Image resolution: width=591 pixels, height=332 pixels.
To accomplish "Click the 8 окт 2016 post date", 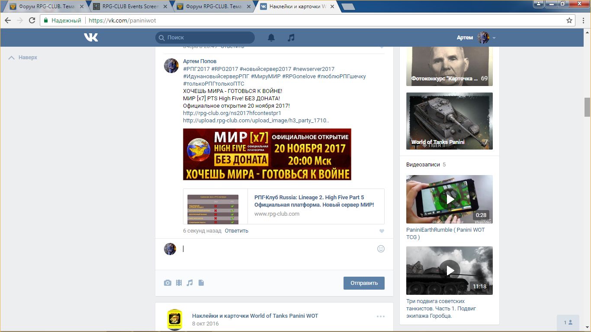I will (x=206, y=324).
